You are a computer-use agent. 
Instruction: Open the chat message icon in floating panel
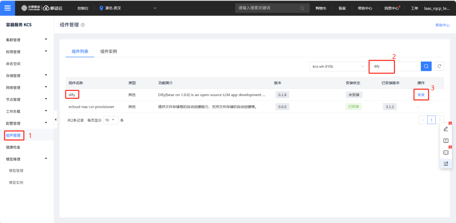[446, 153]
